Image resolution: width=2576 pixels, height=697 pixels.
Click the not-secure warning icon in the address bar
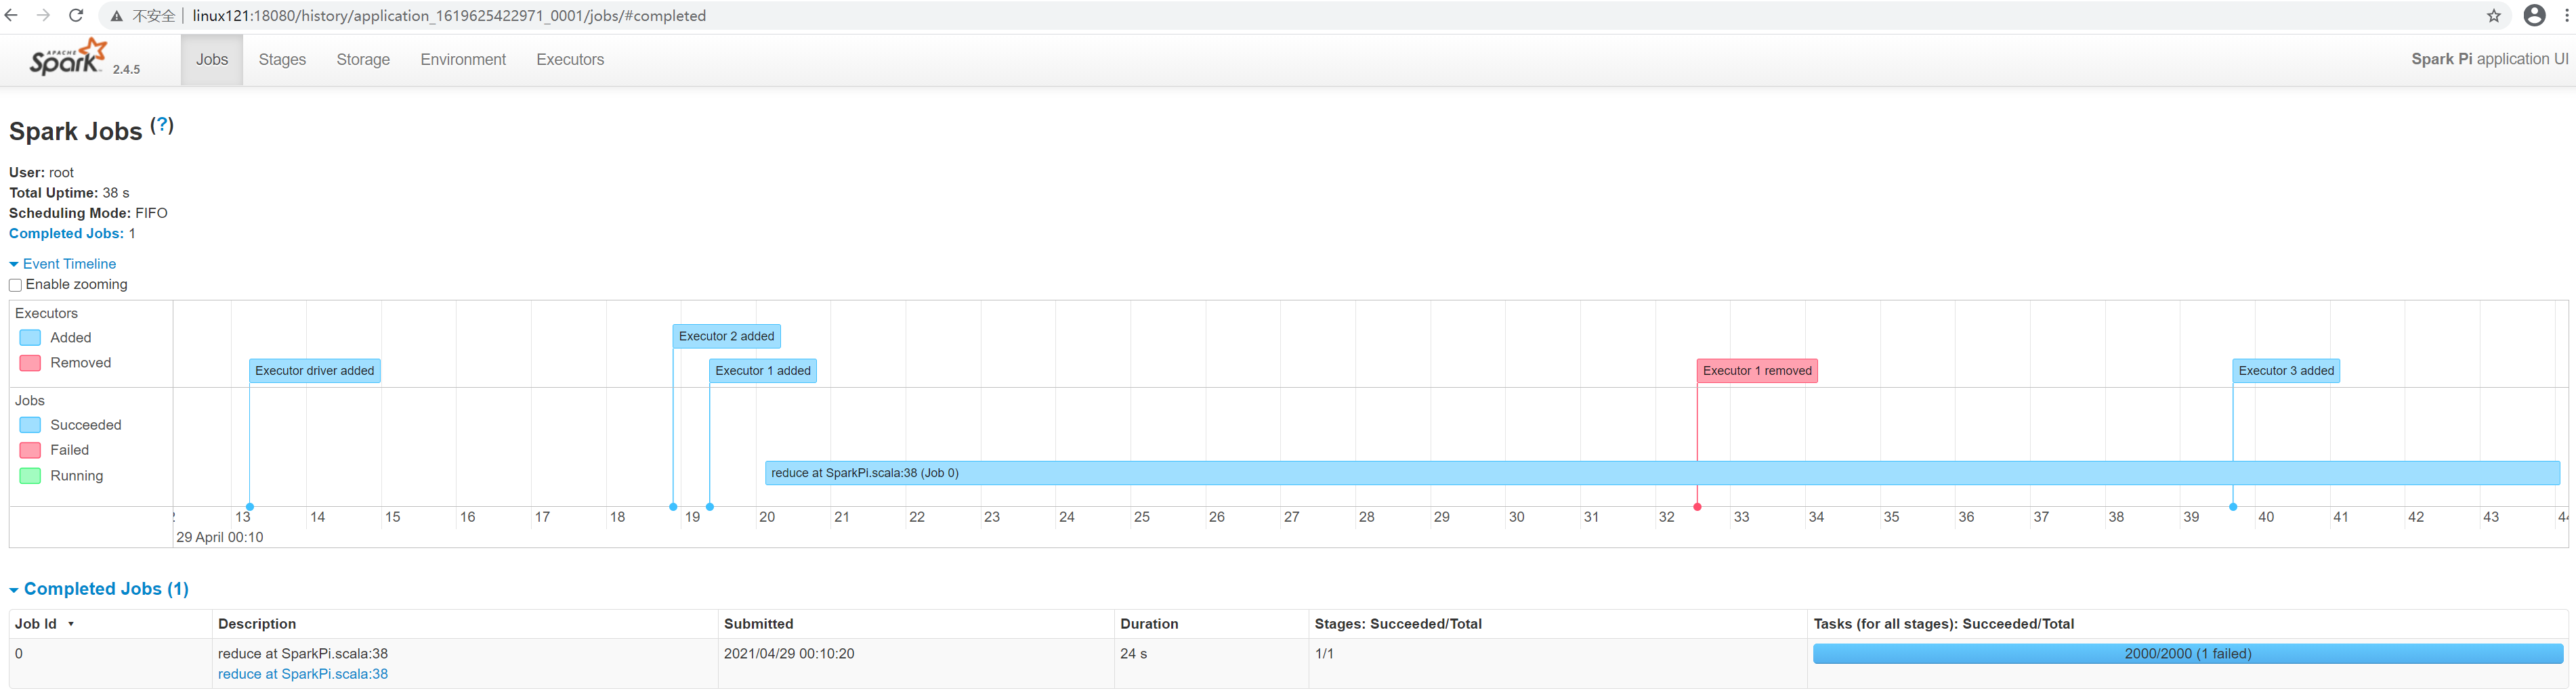[117, 16]
